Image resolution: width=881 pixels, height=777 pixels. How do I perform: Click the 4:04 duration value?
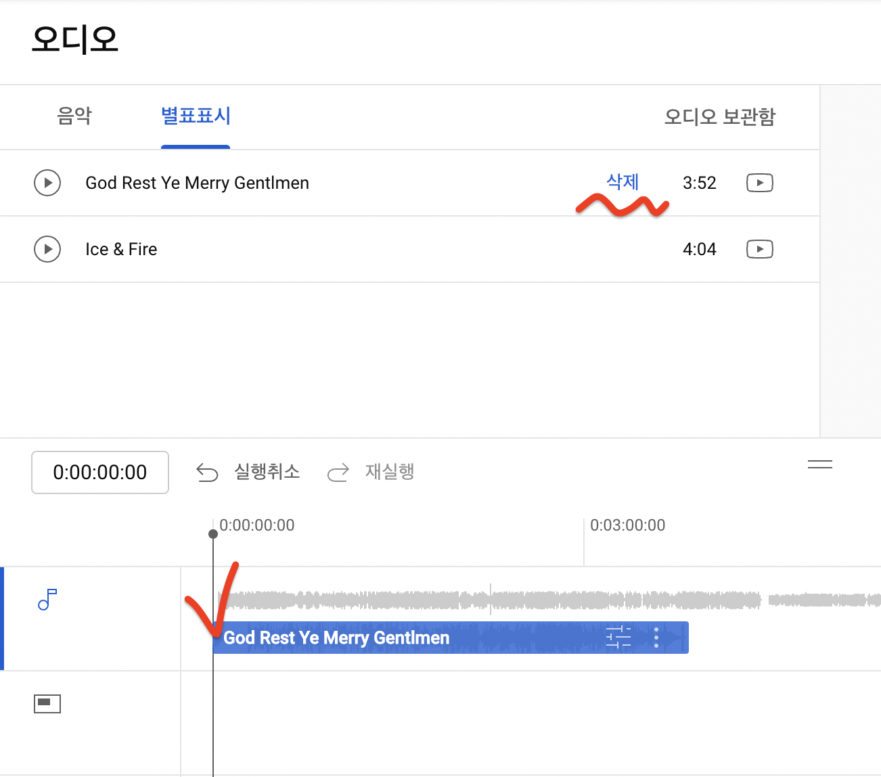tap(700, 249)
